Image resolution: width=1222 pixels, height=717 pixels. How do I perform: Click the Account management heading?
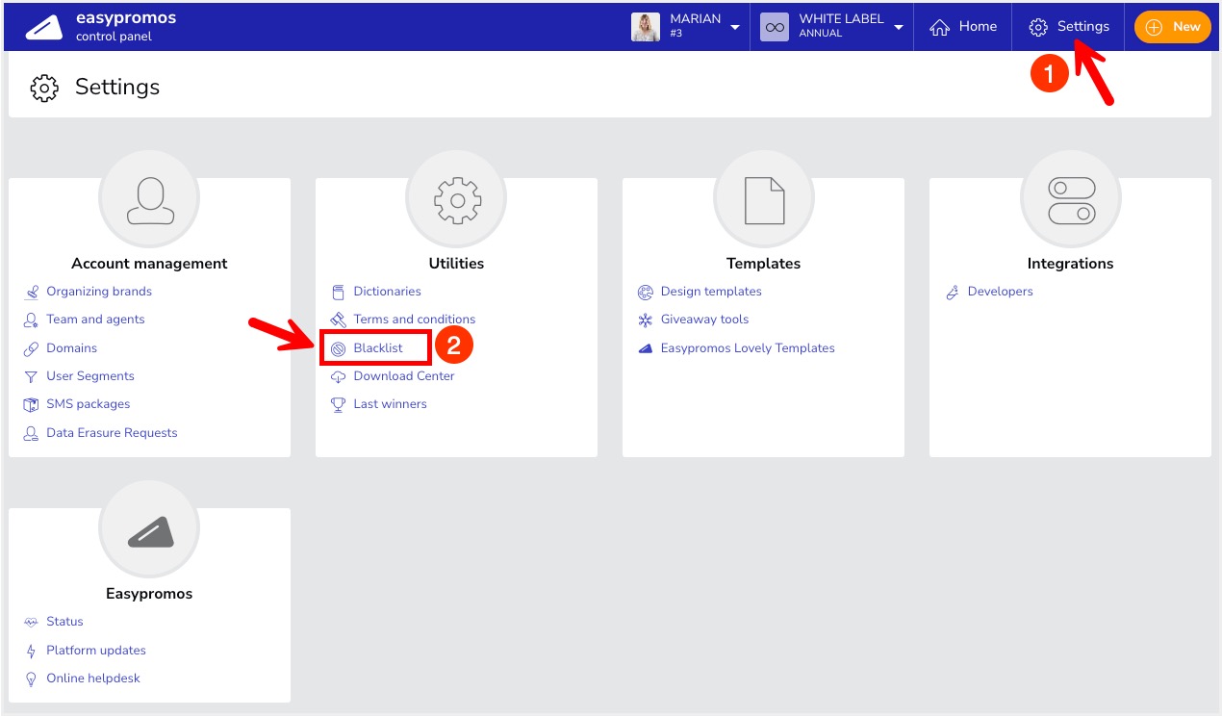149,264
